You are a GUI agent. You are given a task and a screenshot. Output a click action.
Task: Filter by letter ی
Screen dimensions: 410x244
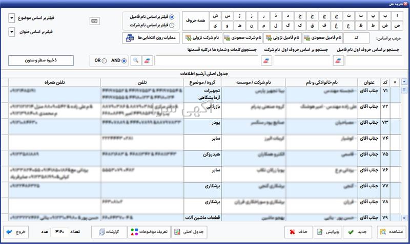pos(215,26)
